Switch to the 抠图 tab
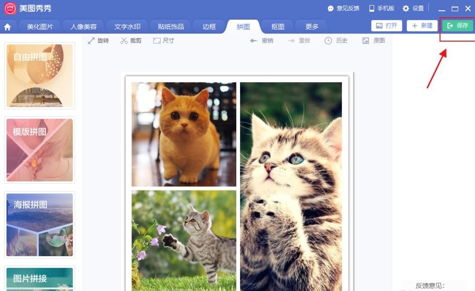 click(x=278, y=27)
